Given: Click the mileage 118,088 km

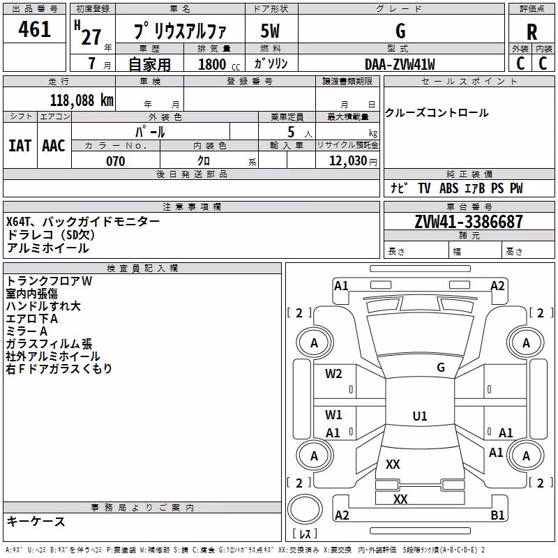Looking at the screenshot, I should [82, 100].
